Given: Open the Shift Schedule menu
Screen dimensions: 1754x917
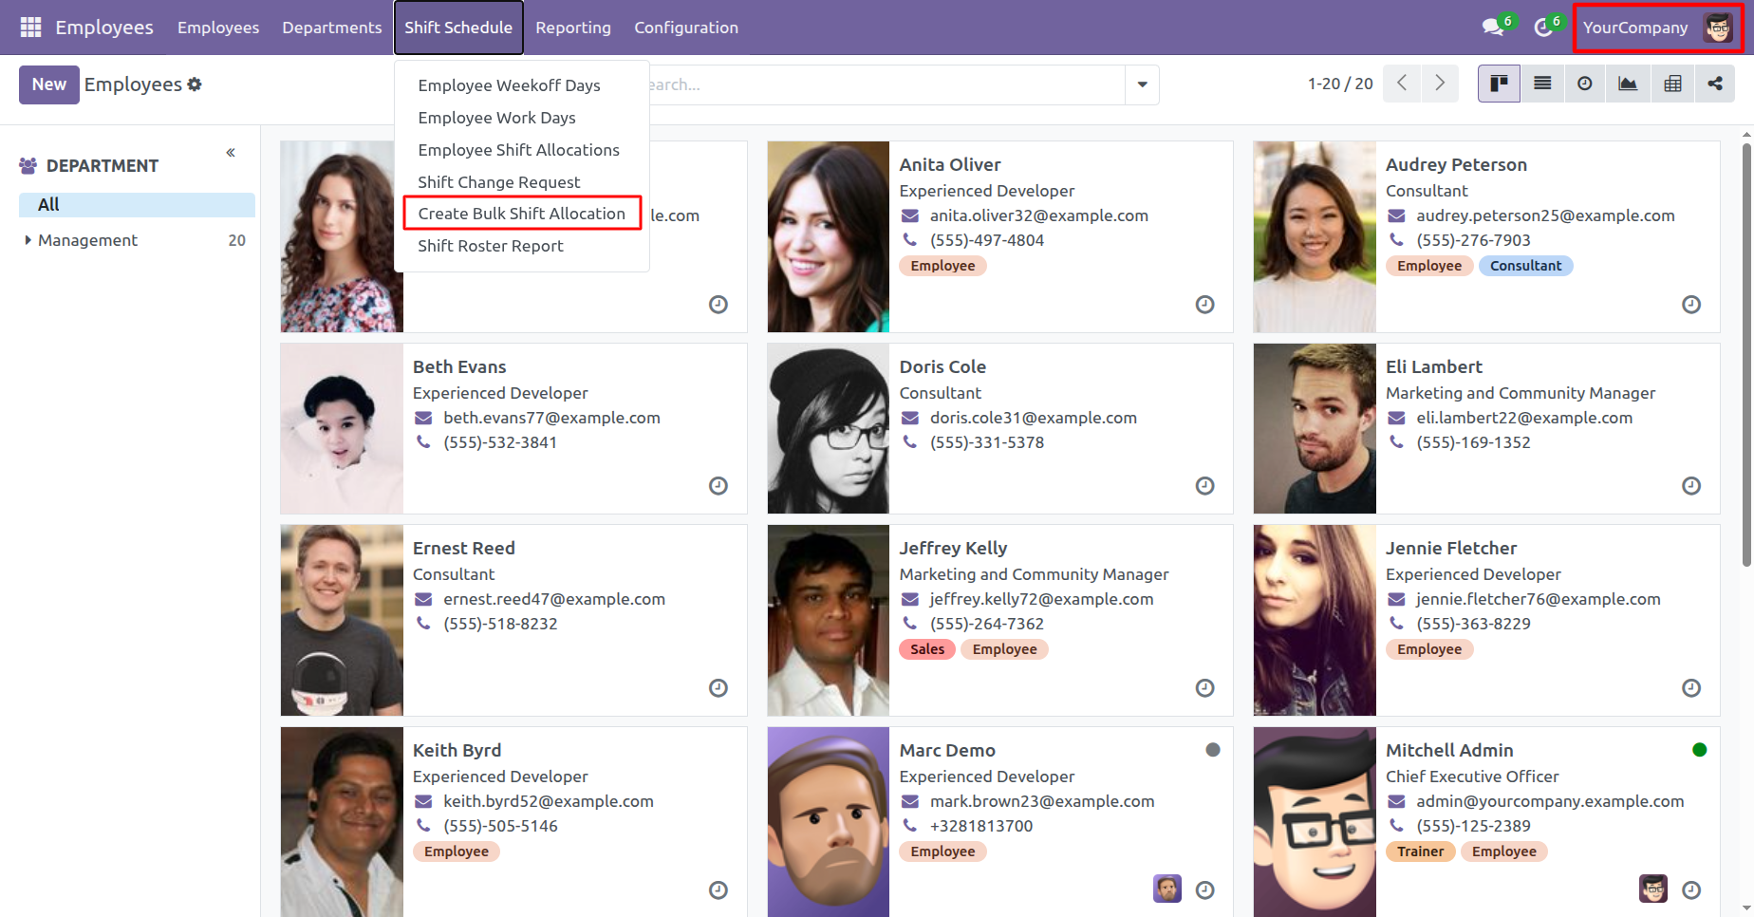Looking at the screenshot, I should pos(458,28).
